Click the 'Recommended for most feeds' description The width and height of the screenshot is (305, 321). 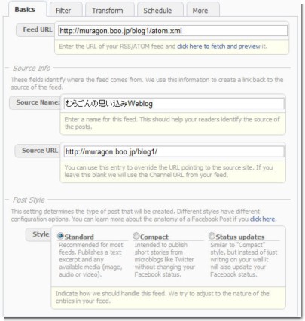click(91, 259)
